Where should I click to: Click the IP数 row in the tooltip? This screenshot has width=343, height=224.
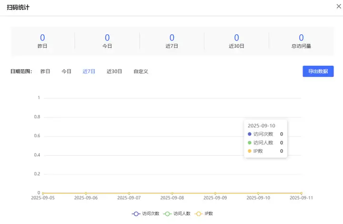point(265,151)
